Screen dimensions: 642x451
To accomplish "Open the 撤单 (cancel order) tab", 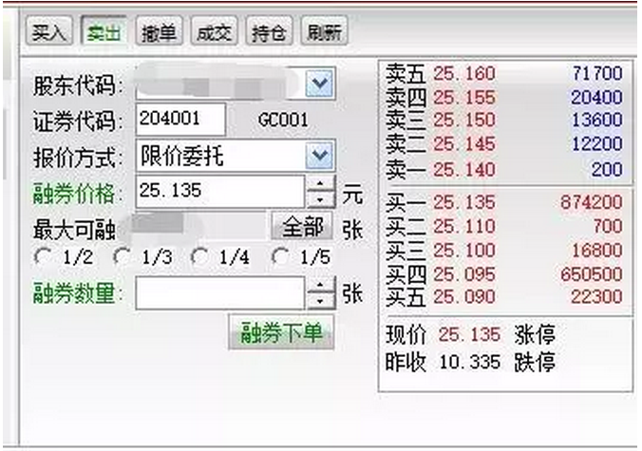I will click(x=158, y=32).
